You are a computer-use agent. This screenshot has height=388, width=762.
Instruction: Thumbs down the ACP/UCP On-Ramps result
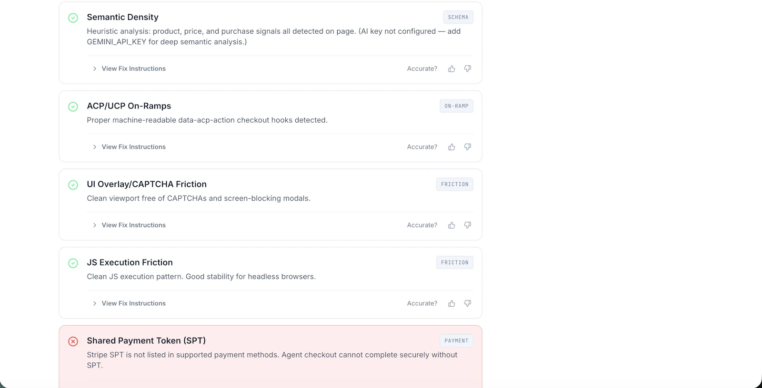468,147
